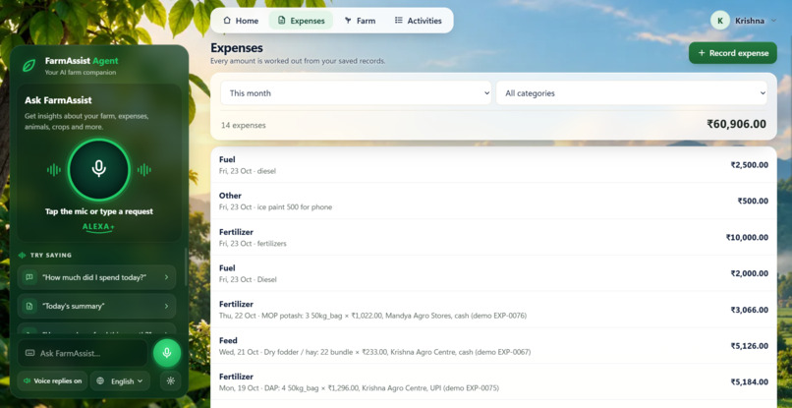Open the Feed dry fodder expense row

coord(493,346)
